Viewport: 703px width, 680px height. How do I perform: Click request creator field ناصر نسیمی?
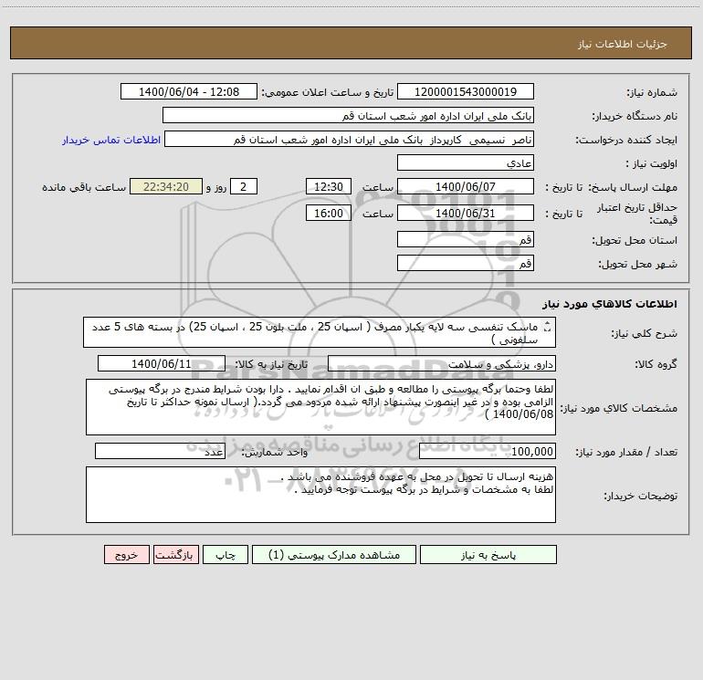click(x=350, y=139)
